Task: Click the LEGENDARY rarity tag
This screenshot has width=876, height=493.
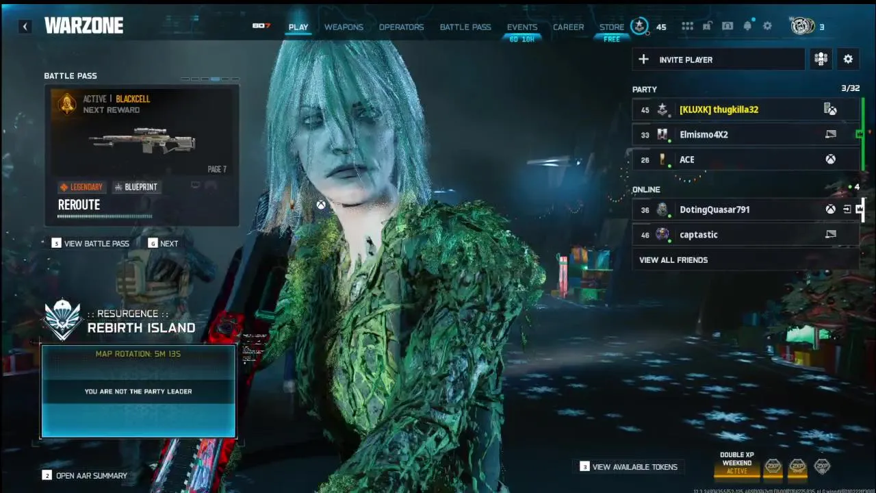Action: coord(81,187)
